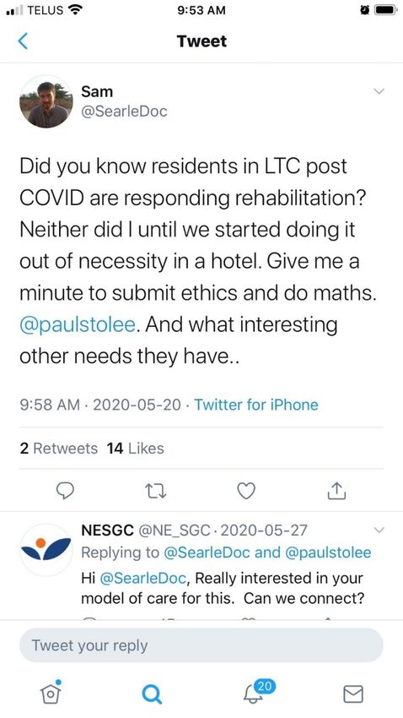Tap the reply speech bubble icon
Viewport: 403px width, 718px height.
tap(65, 491)
